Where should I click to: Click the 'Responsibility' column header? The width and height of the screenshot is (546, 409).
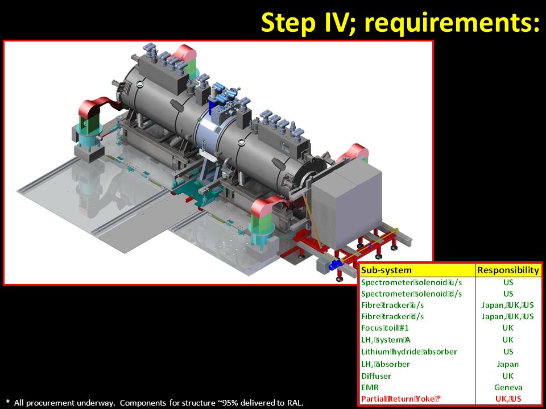click(508, 270)
